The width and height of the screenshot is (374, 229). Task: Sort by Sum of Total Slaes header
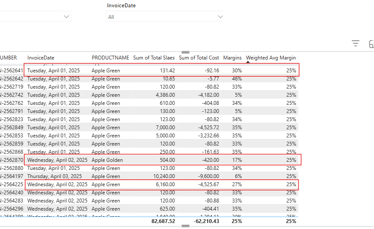coord(154,58)
